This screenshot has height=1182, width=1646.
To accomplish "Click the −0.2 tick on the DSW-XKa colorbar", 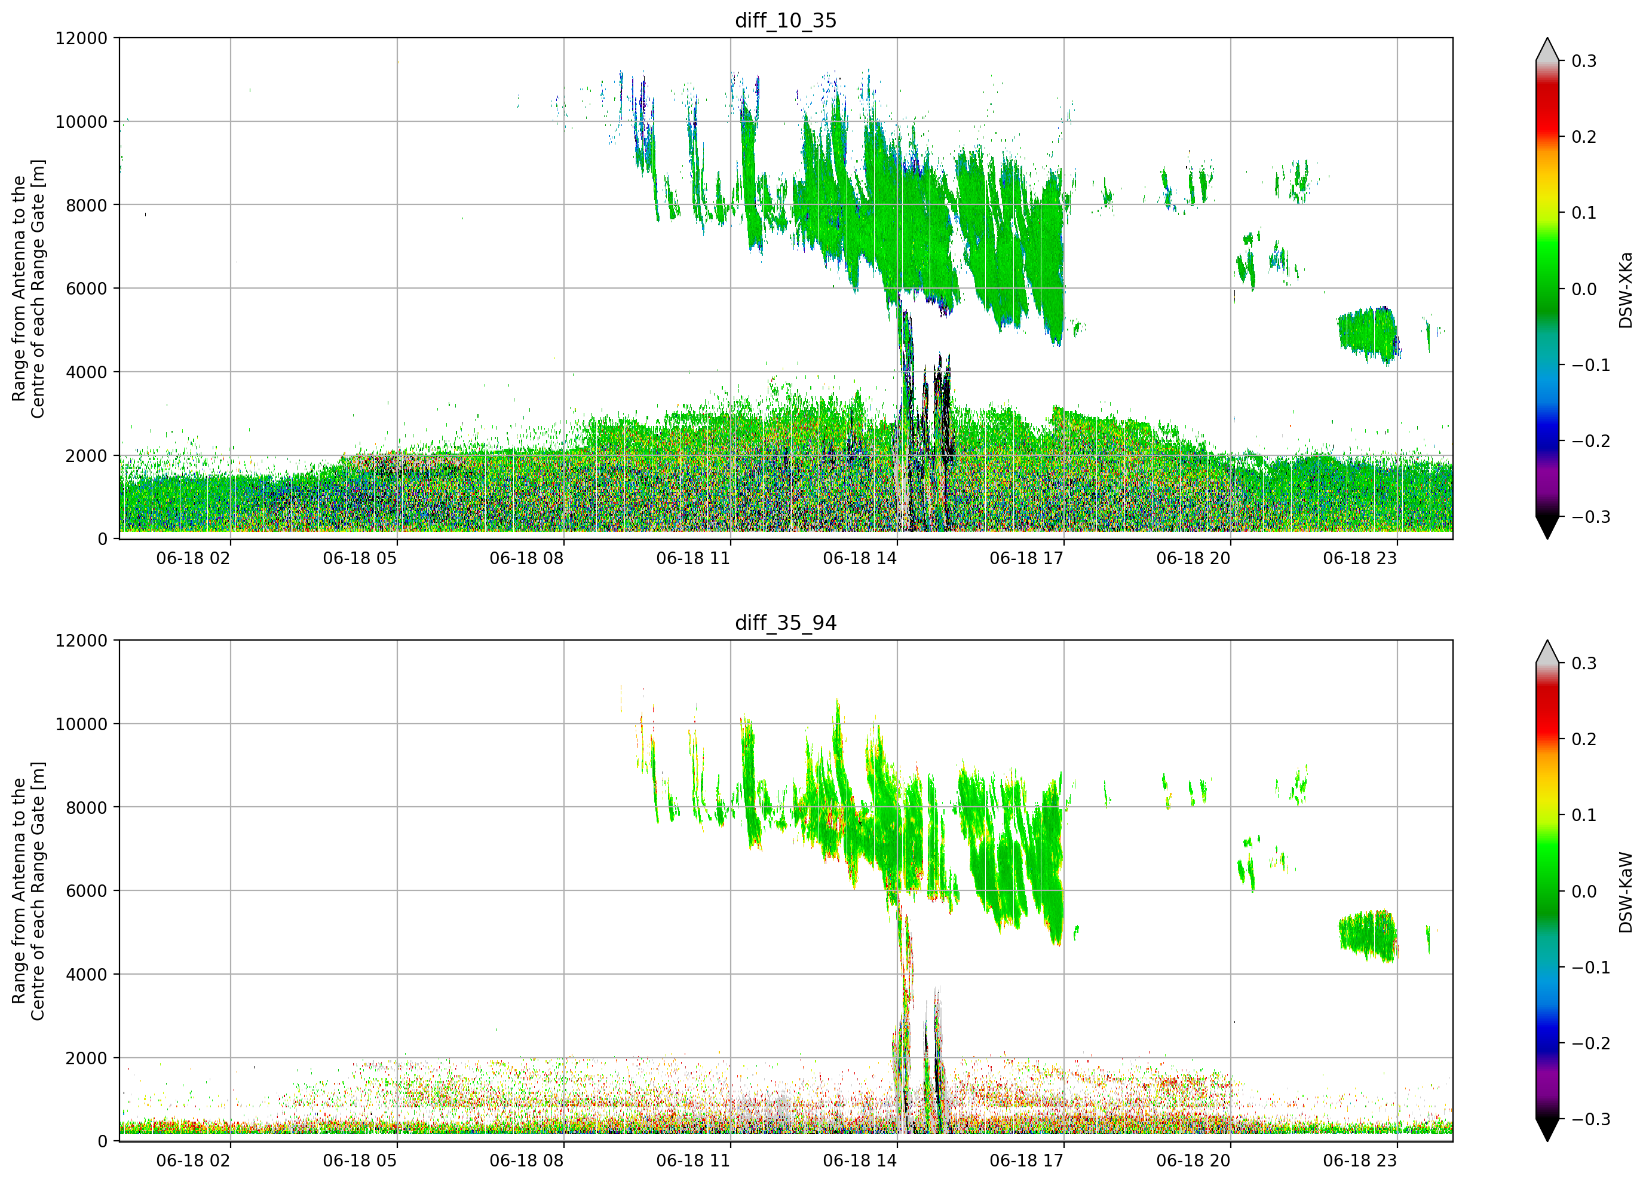I will point(1591,442).
